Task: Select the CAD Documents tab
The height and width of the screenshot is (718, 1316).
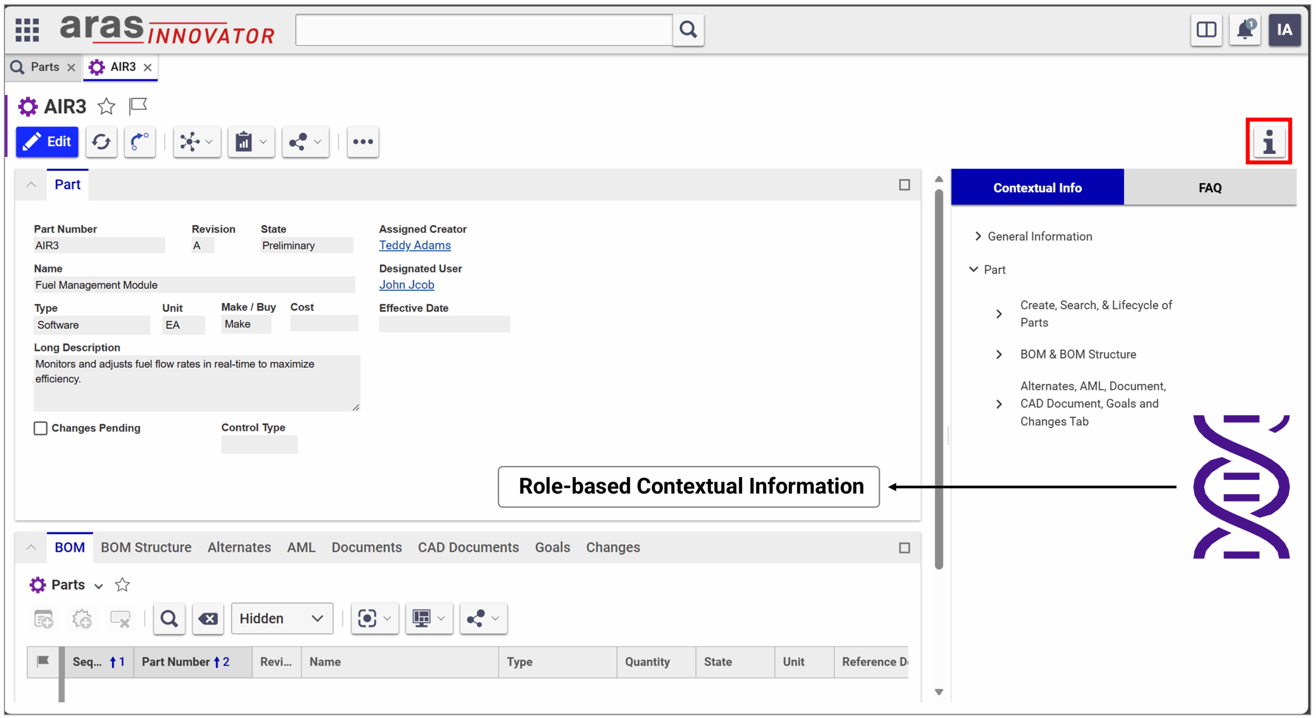Action: tap(468, 547)
